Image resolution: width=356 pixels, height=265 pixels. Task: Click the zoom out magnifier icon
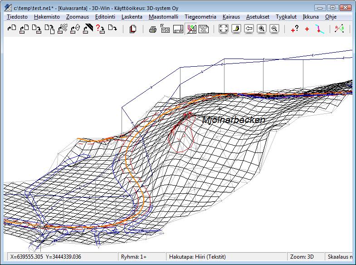(x=274, y=29)
